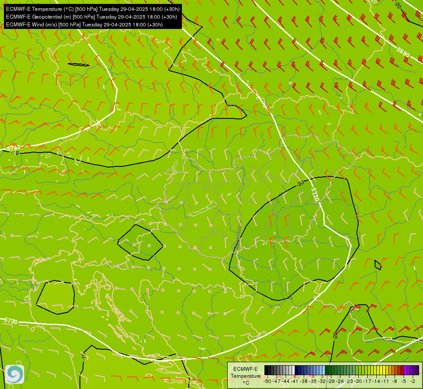Image resolution: width=423 pixels, height=389 pixels.
Task: Select the ECMWF-E Geopotential 500 hPa title line
Action: click(x=92, y=17)
